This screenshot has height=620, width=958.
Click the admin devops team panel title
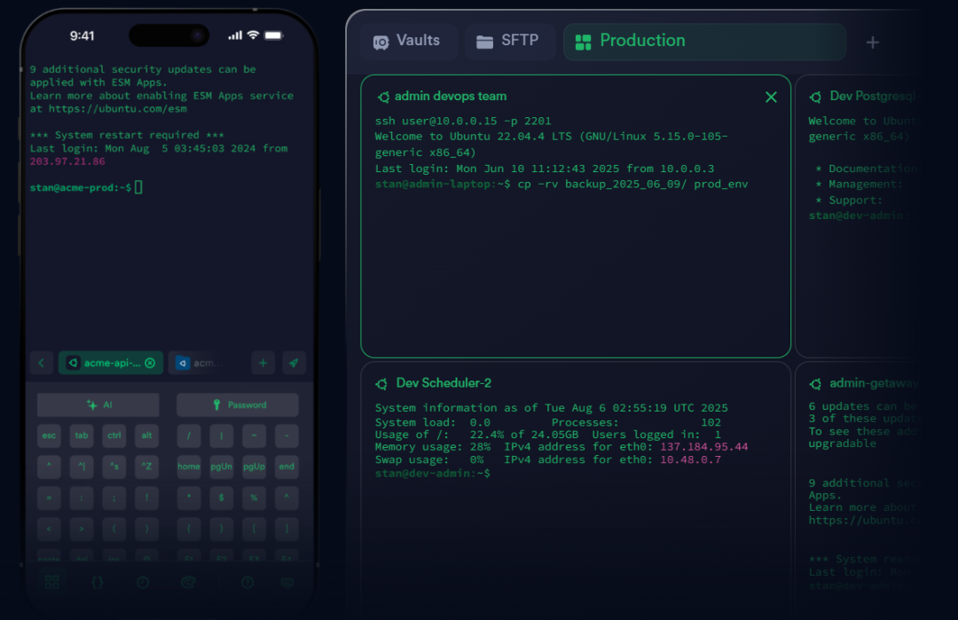(451, 96)
